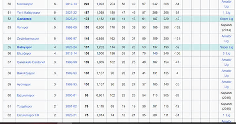Image resolution: width=236 pixels, height=124 pixels.
Task: Click 2023-24 season in Gaziantep row
Action: click(x=71, y=19)
